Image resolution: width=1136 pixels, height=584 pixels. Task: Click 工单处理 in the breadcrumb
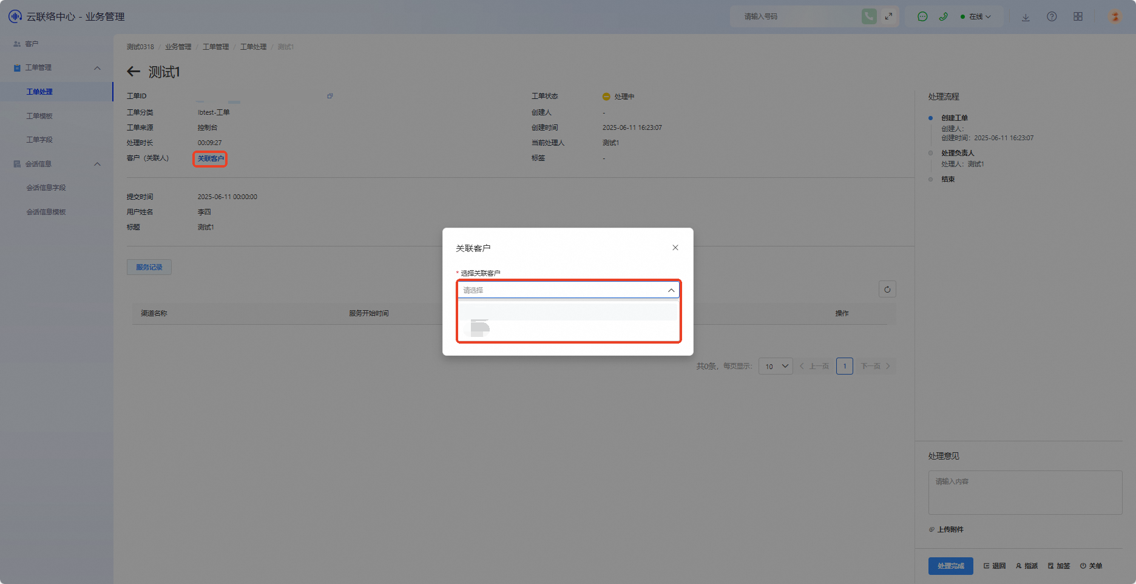pyautogui.click(x=254, y=47)
